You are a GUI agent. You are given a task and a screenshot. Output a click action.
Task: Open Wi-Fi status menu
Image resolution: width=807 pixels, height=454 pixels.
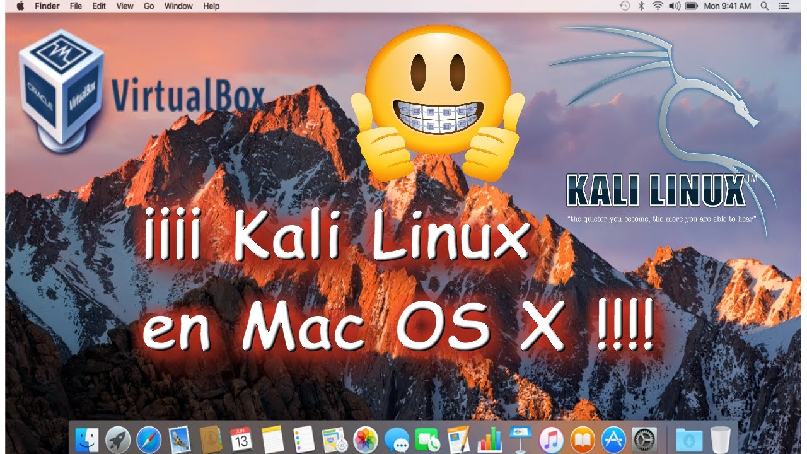point(658,6)
